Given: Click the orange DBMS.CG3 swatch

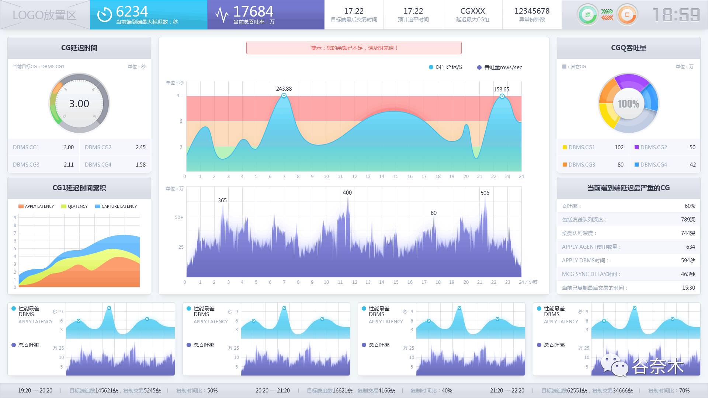Looking at the screenshot, I should tap(565, 165).
